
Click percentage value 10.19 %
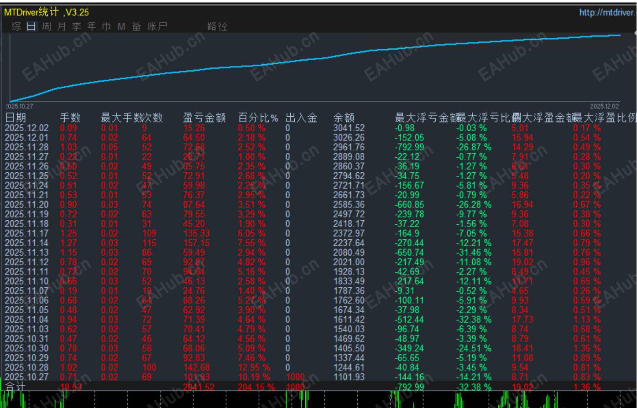click(254, 377)
